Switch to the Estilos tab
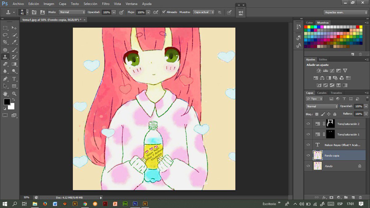This screenshot has width=370, height=208. coord(323,60)
